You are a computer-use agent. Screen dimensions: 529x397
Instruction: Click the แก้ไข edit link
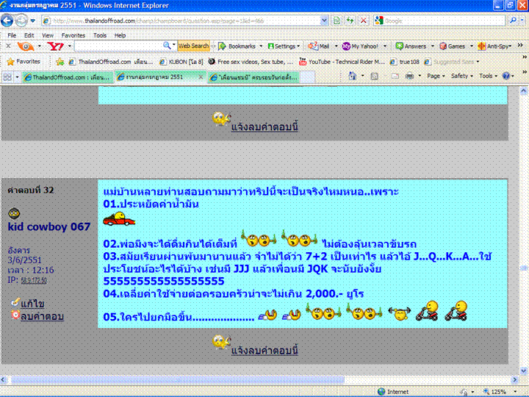(32, 303)
